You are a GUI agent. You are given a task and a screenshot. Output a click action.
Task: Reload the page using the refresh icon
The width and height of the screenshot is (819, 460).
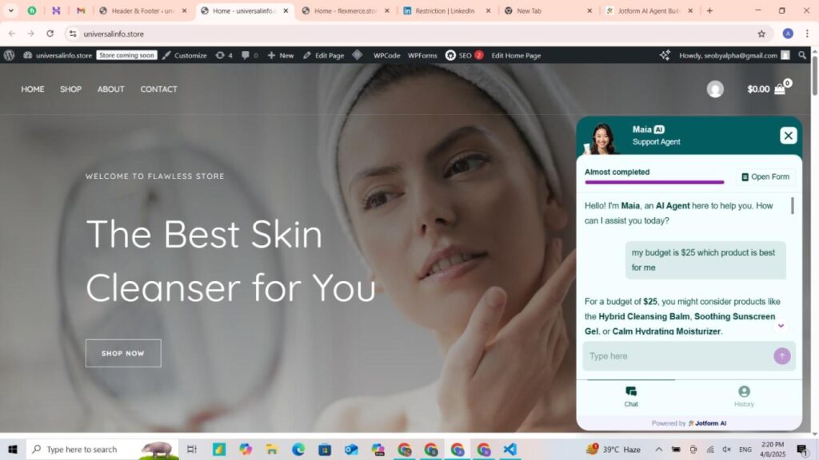[x=50, y=34]
